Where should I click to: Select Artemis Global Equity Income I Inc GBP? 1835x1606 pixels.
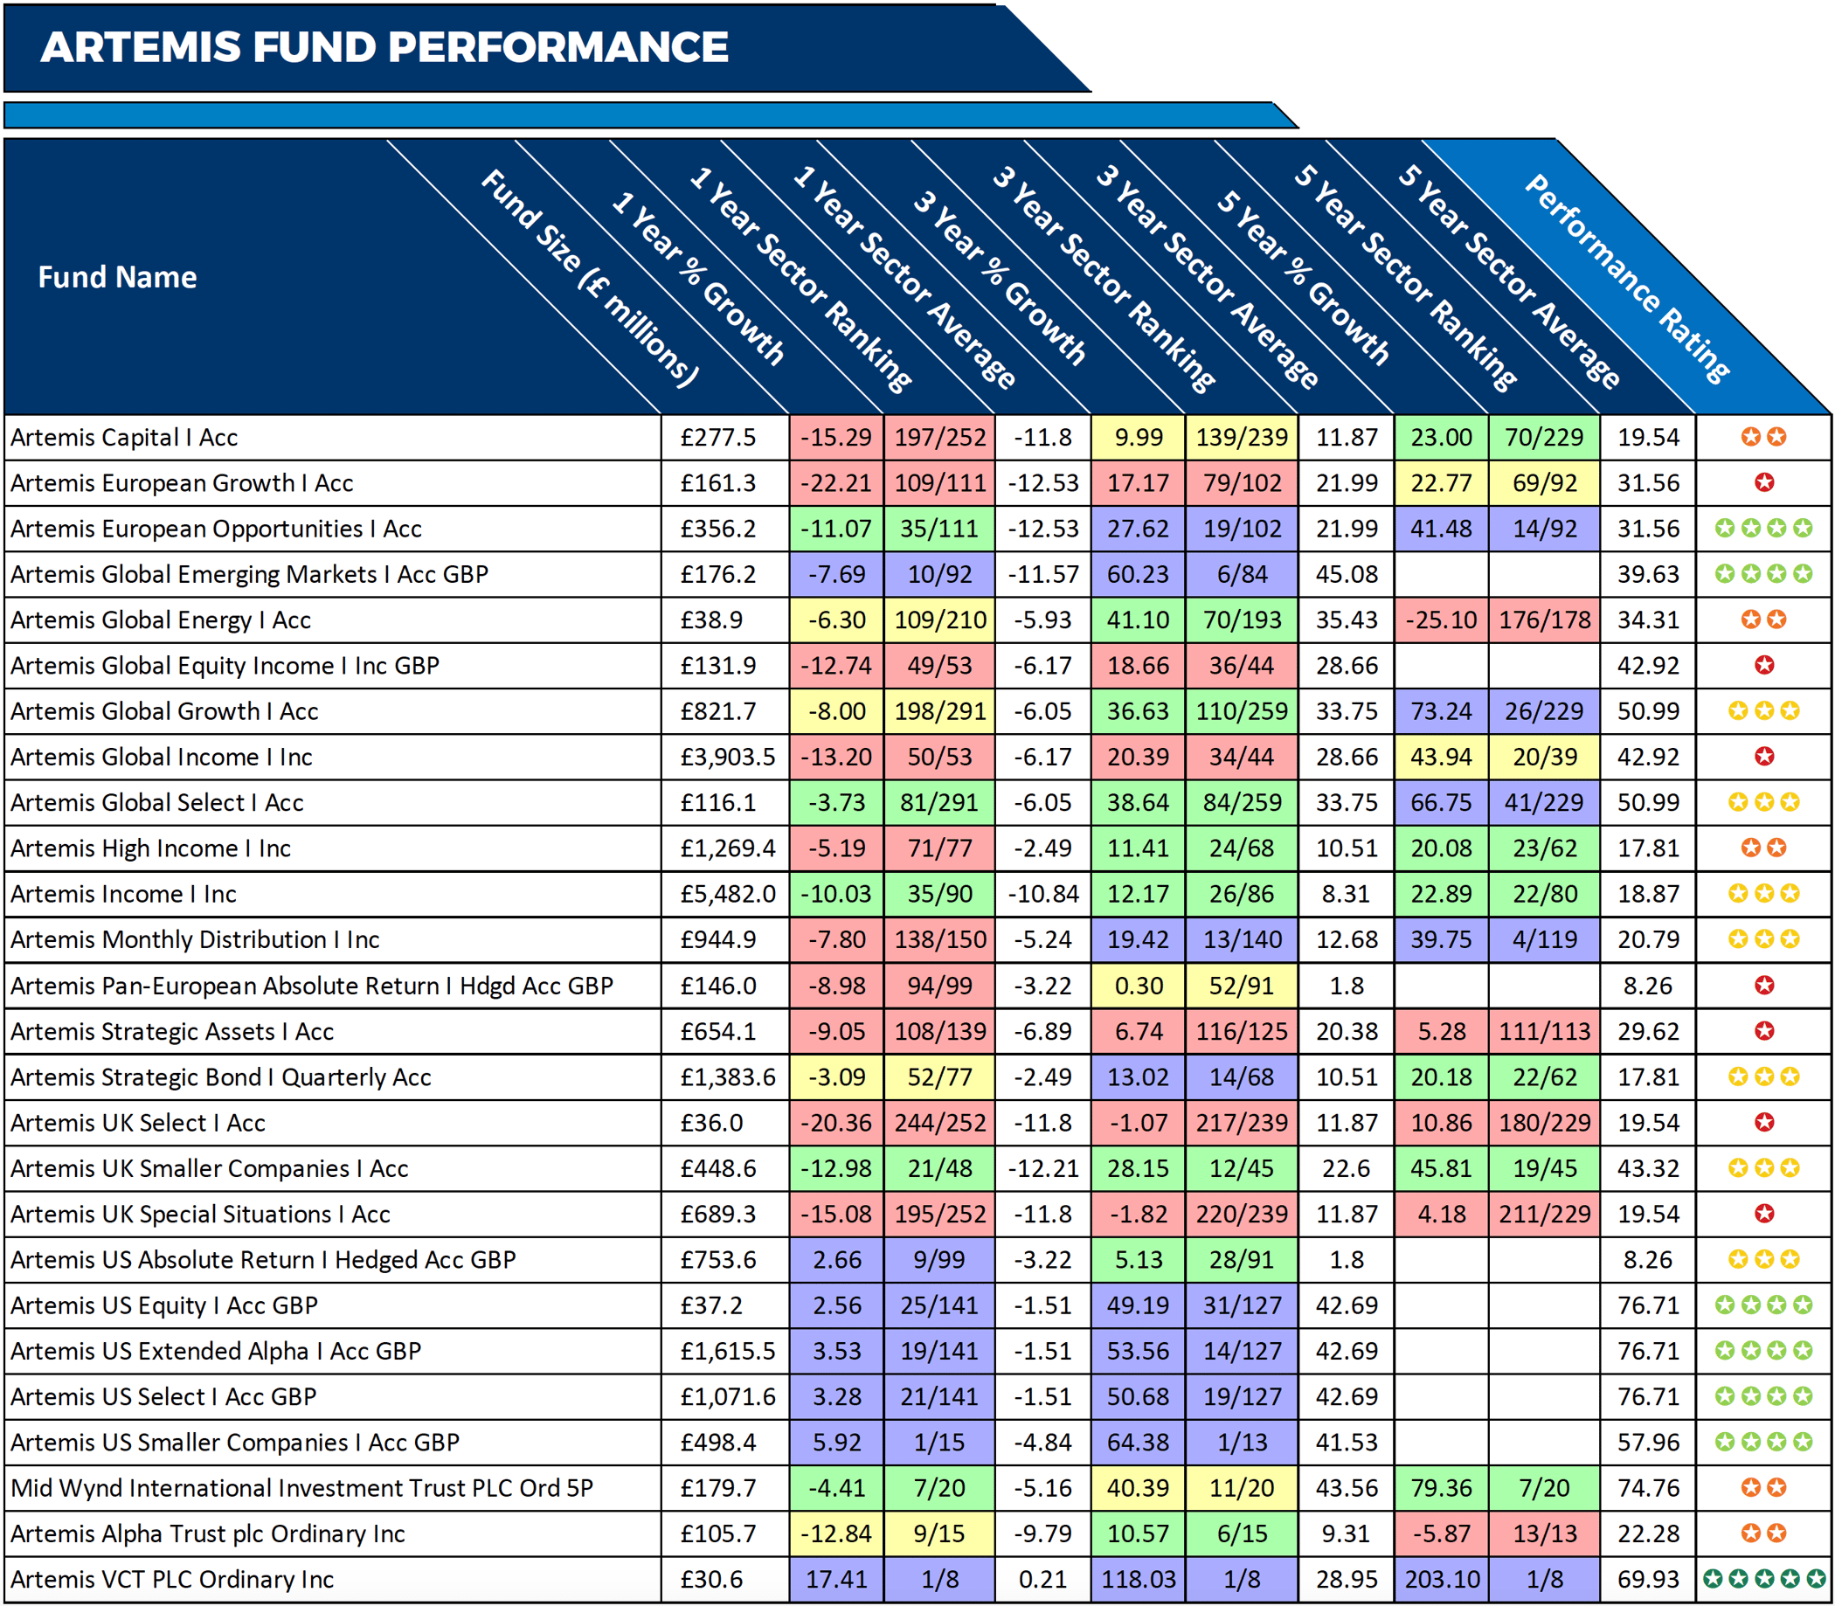click(x=225, y=666)
